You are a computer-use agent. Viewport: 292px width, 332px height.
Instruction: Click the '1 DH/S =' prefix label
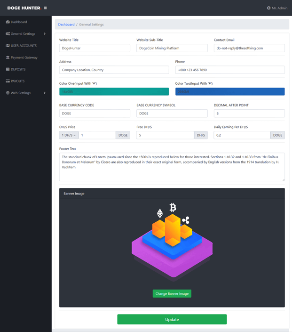coord(69,135)
